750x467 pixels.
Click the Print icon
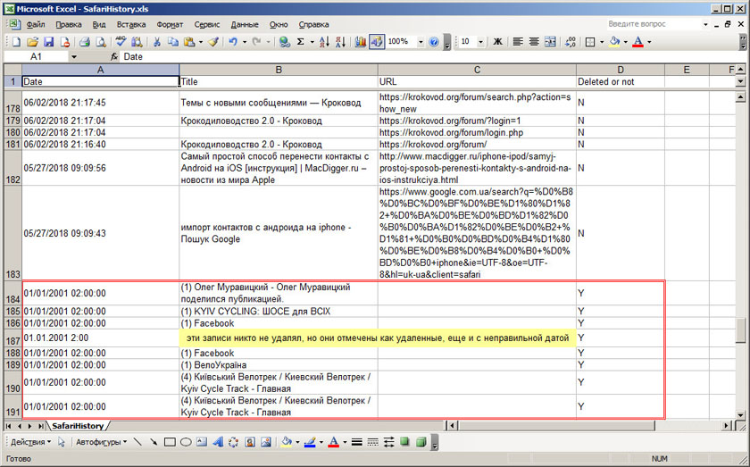[x=85, y=42]
